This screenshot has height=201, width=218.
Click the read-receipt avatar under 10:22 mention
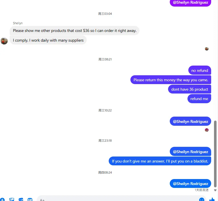point(207,130)
